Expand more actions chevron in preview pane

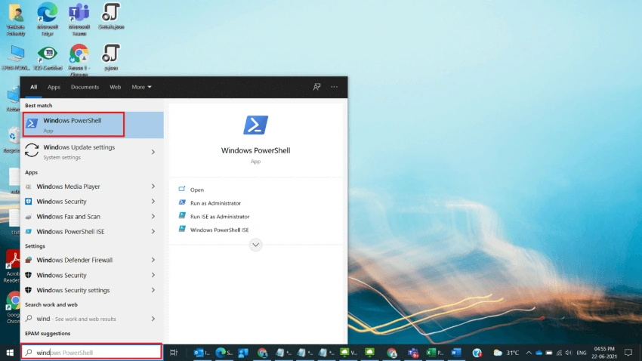(x=255, y=245)
